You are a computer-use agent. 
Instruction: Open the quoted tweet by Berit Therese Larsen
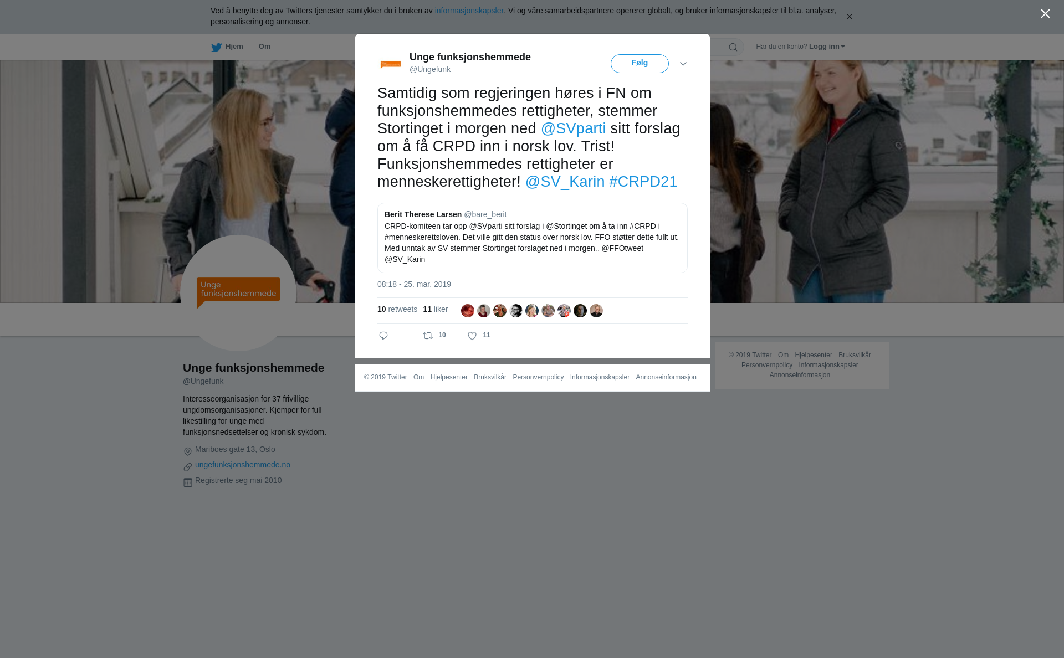[x=533, y=238]
